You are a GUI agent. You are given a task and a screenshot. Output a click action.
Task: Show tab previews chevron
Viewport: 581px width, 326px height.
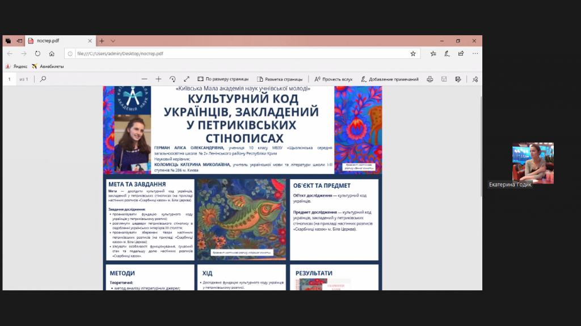pyautogui.click(x=113, y=41)
